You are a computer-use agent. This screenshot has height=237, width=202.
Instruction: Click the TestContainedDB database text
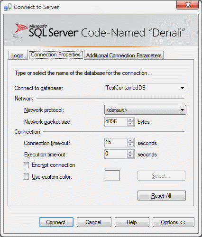pos(126,88)
